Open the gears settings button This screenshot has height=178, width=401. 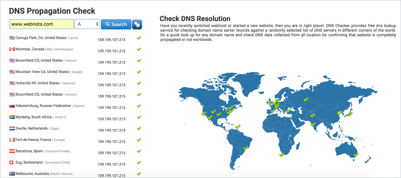coord(137,24)
